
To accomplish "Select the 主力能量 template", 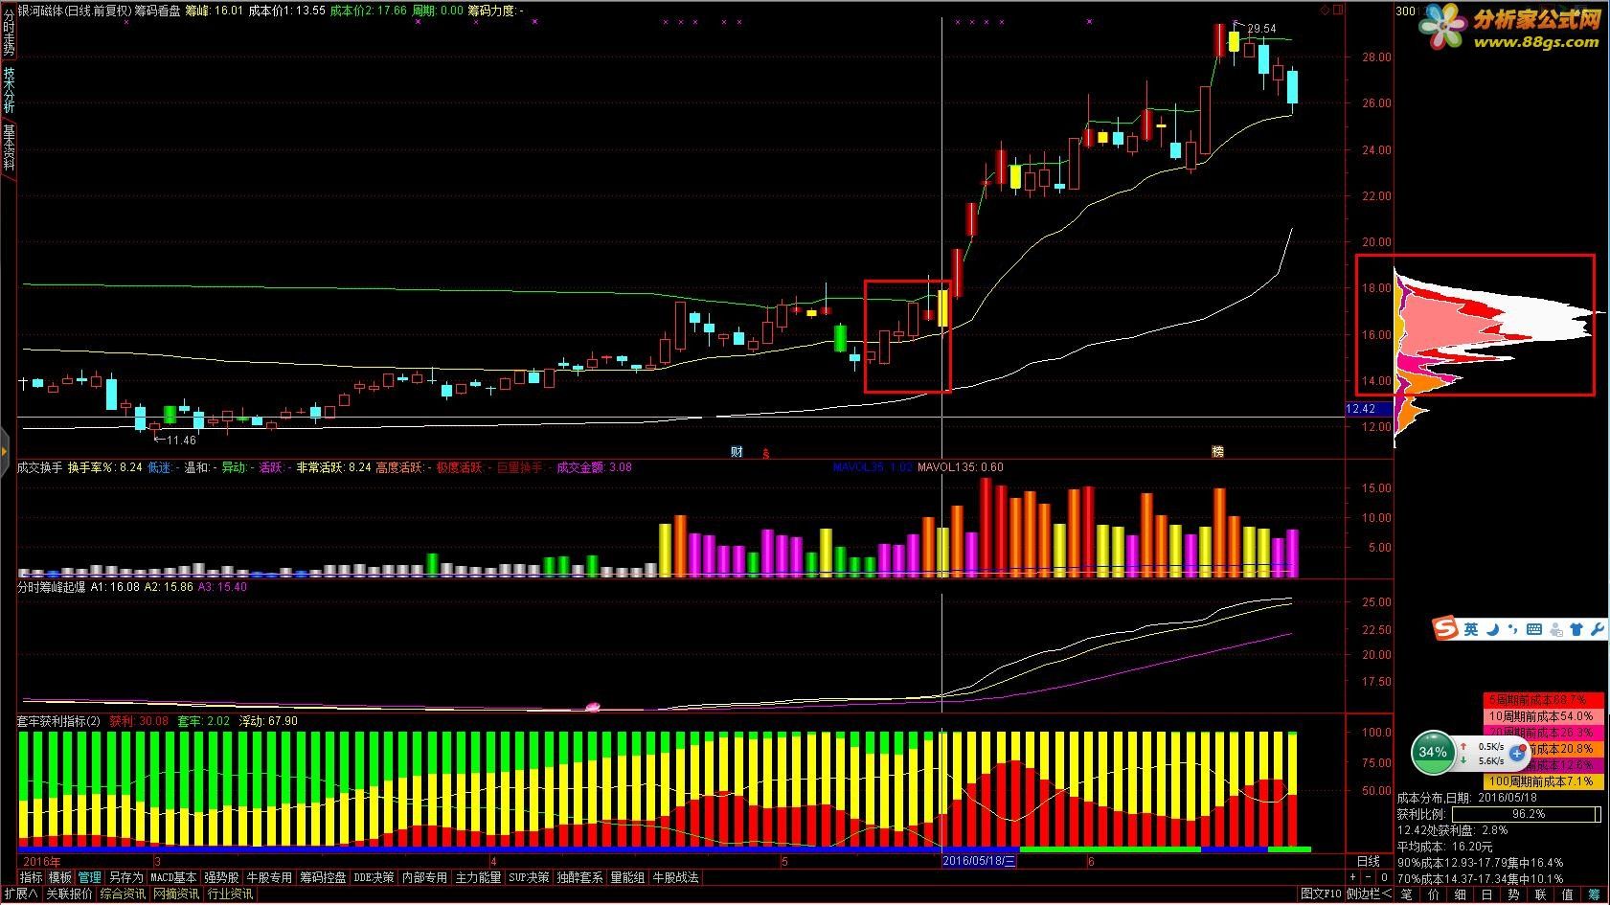I will coord(478,877).
